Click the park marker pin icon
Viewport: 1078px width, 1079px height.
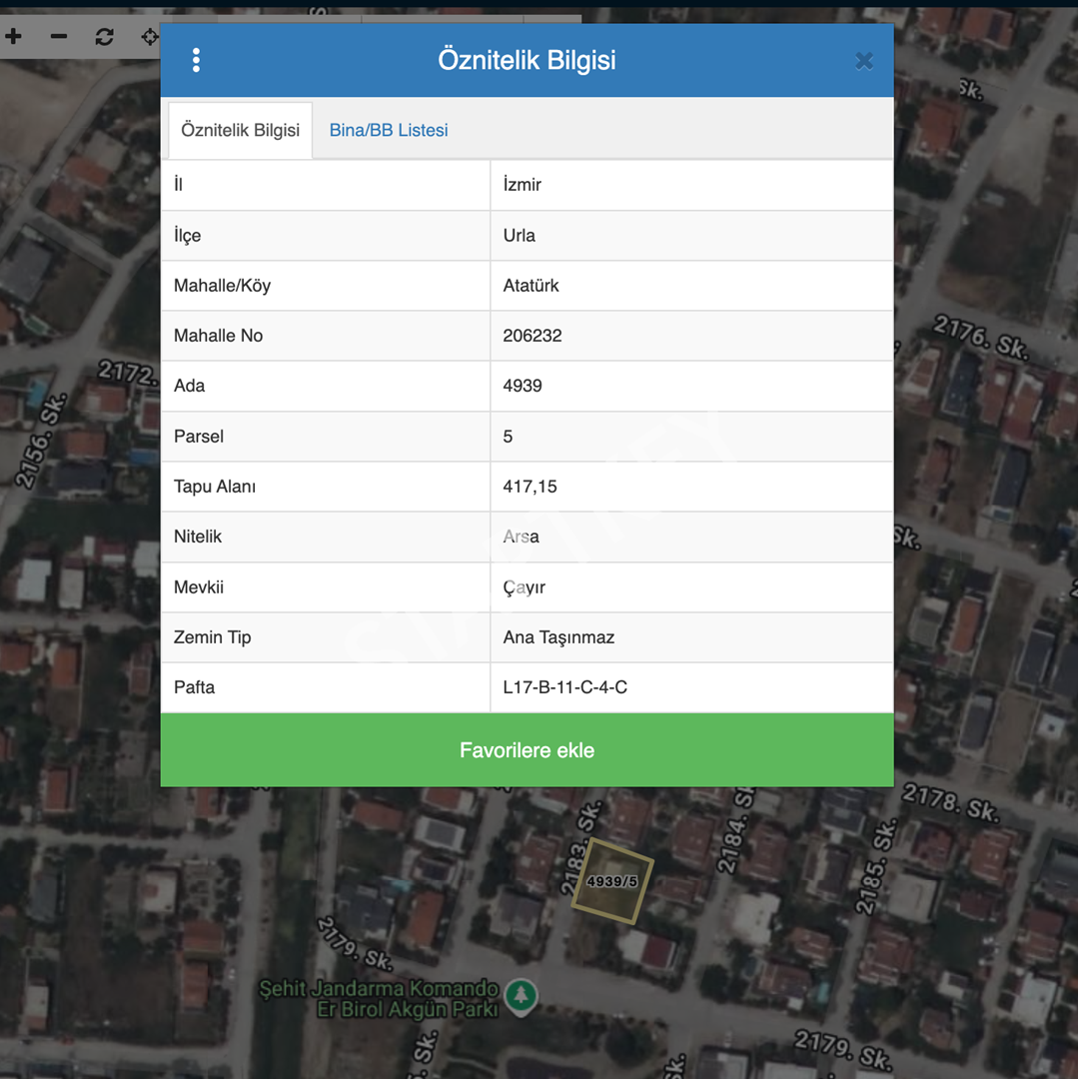[521, 996]
